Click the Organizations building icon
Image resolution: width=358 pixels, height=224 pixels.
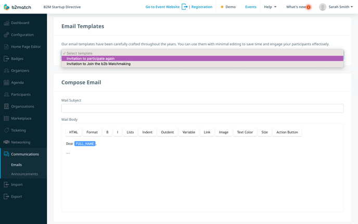[x=6, y=106]
